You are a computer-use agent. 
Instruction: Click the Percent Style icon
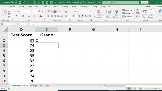(79, 16)
